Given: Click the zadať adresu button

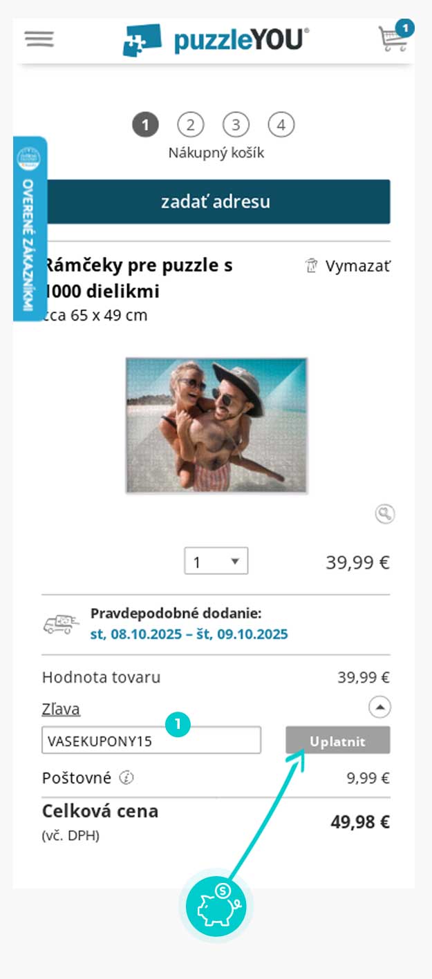Looking at the screenshot, I should pyautogui.click(x=216, y=202).
